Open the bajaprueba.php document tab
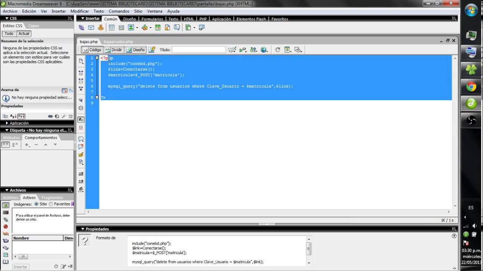Screen dimensions: 483x271 click(x=118, y=42)
